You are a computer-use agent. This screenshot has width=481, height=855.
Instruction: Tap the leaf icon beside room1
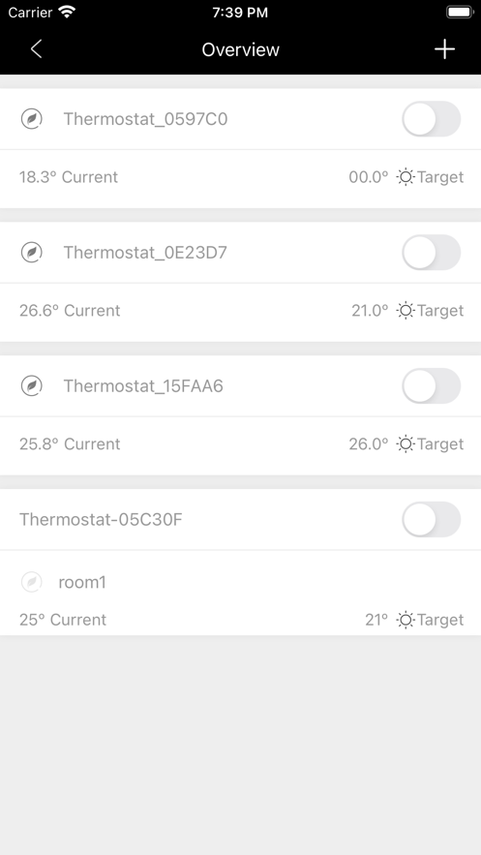pyautogui.click(x=32, y=582)
